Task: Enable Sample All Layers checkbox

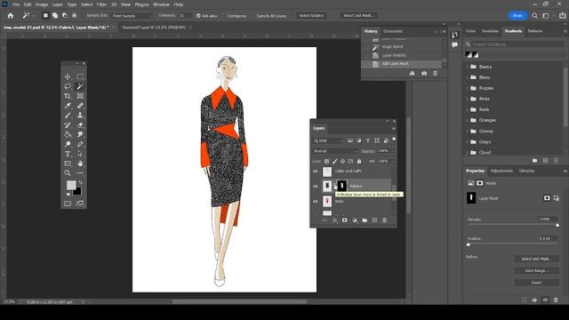Action: 253,16
